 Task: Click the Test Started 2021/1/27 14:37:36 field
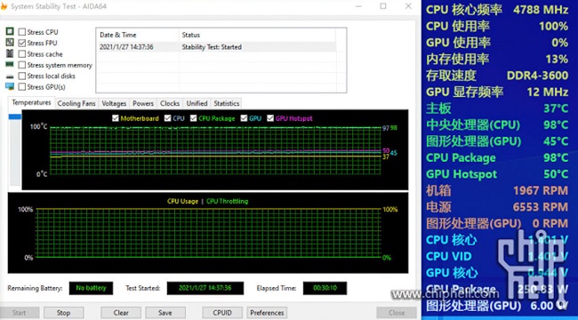[x=205, y=288]
